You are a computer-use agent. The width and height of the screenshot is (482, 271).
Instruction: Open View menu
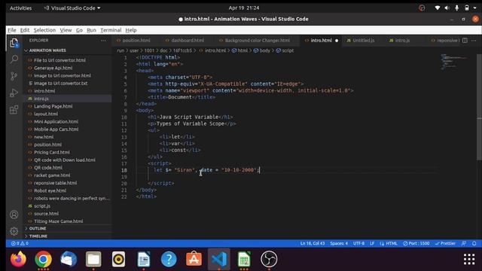coord(66,30)
